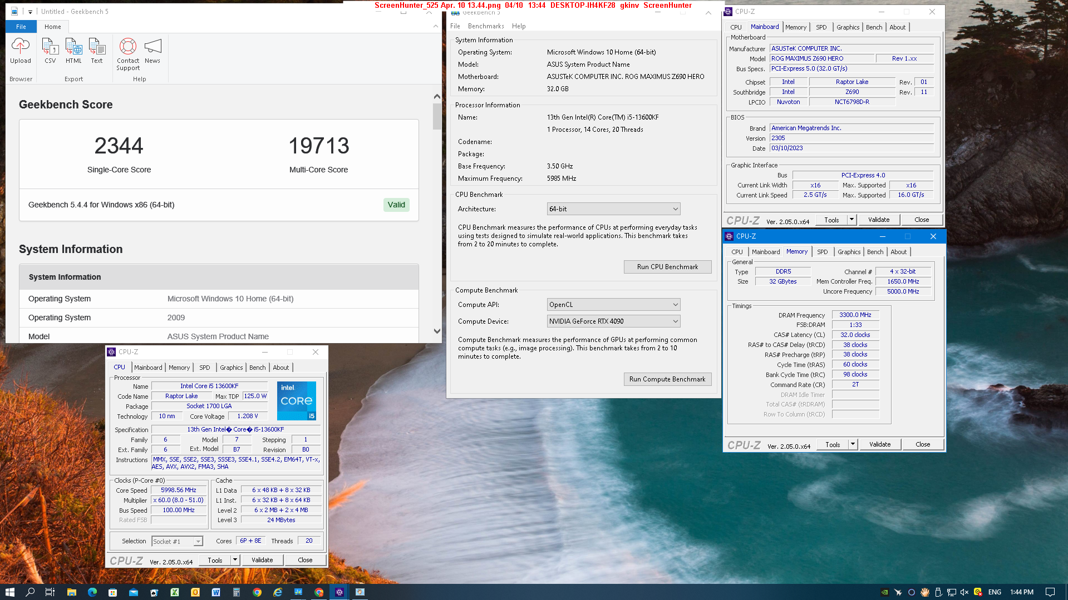Click the 2344 Single-Core Score value

(x=119, y=146)
